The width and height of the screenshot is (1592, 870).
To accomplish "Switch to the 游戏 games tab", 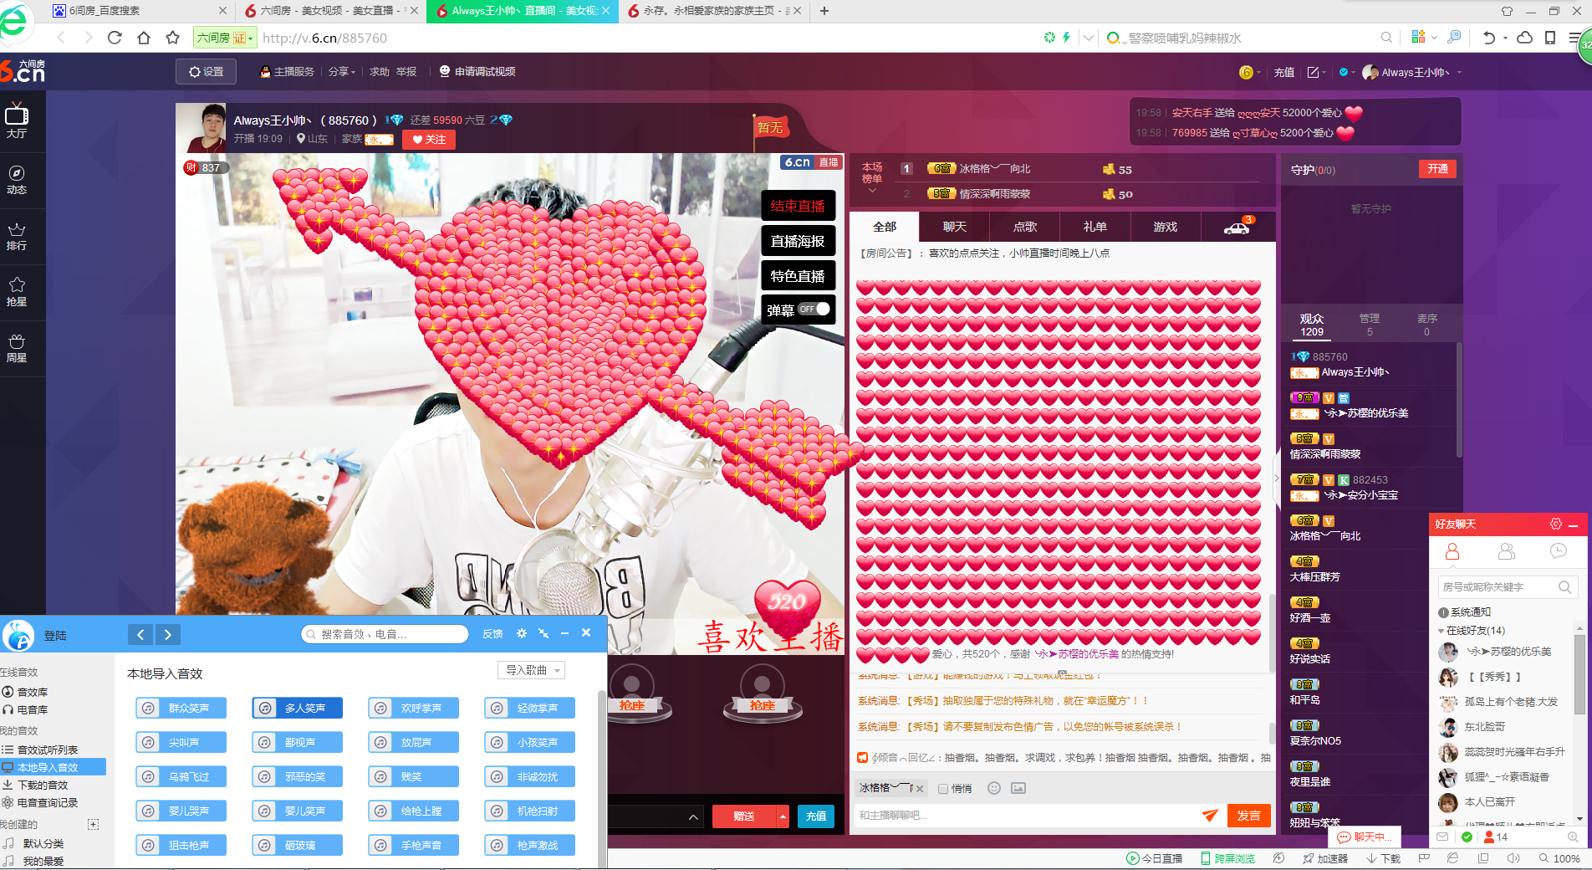I will (x=1165, y=227).
